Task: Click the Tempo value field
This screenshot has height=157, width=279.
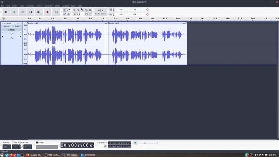Action: click(x=7, y=147)
